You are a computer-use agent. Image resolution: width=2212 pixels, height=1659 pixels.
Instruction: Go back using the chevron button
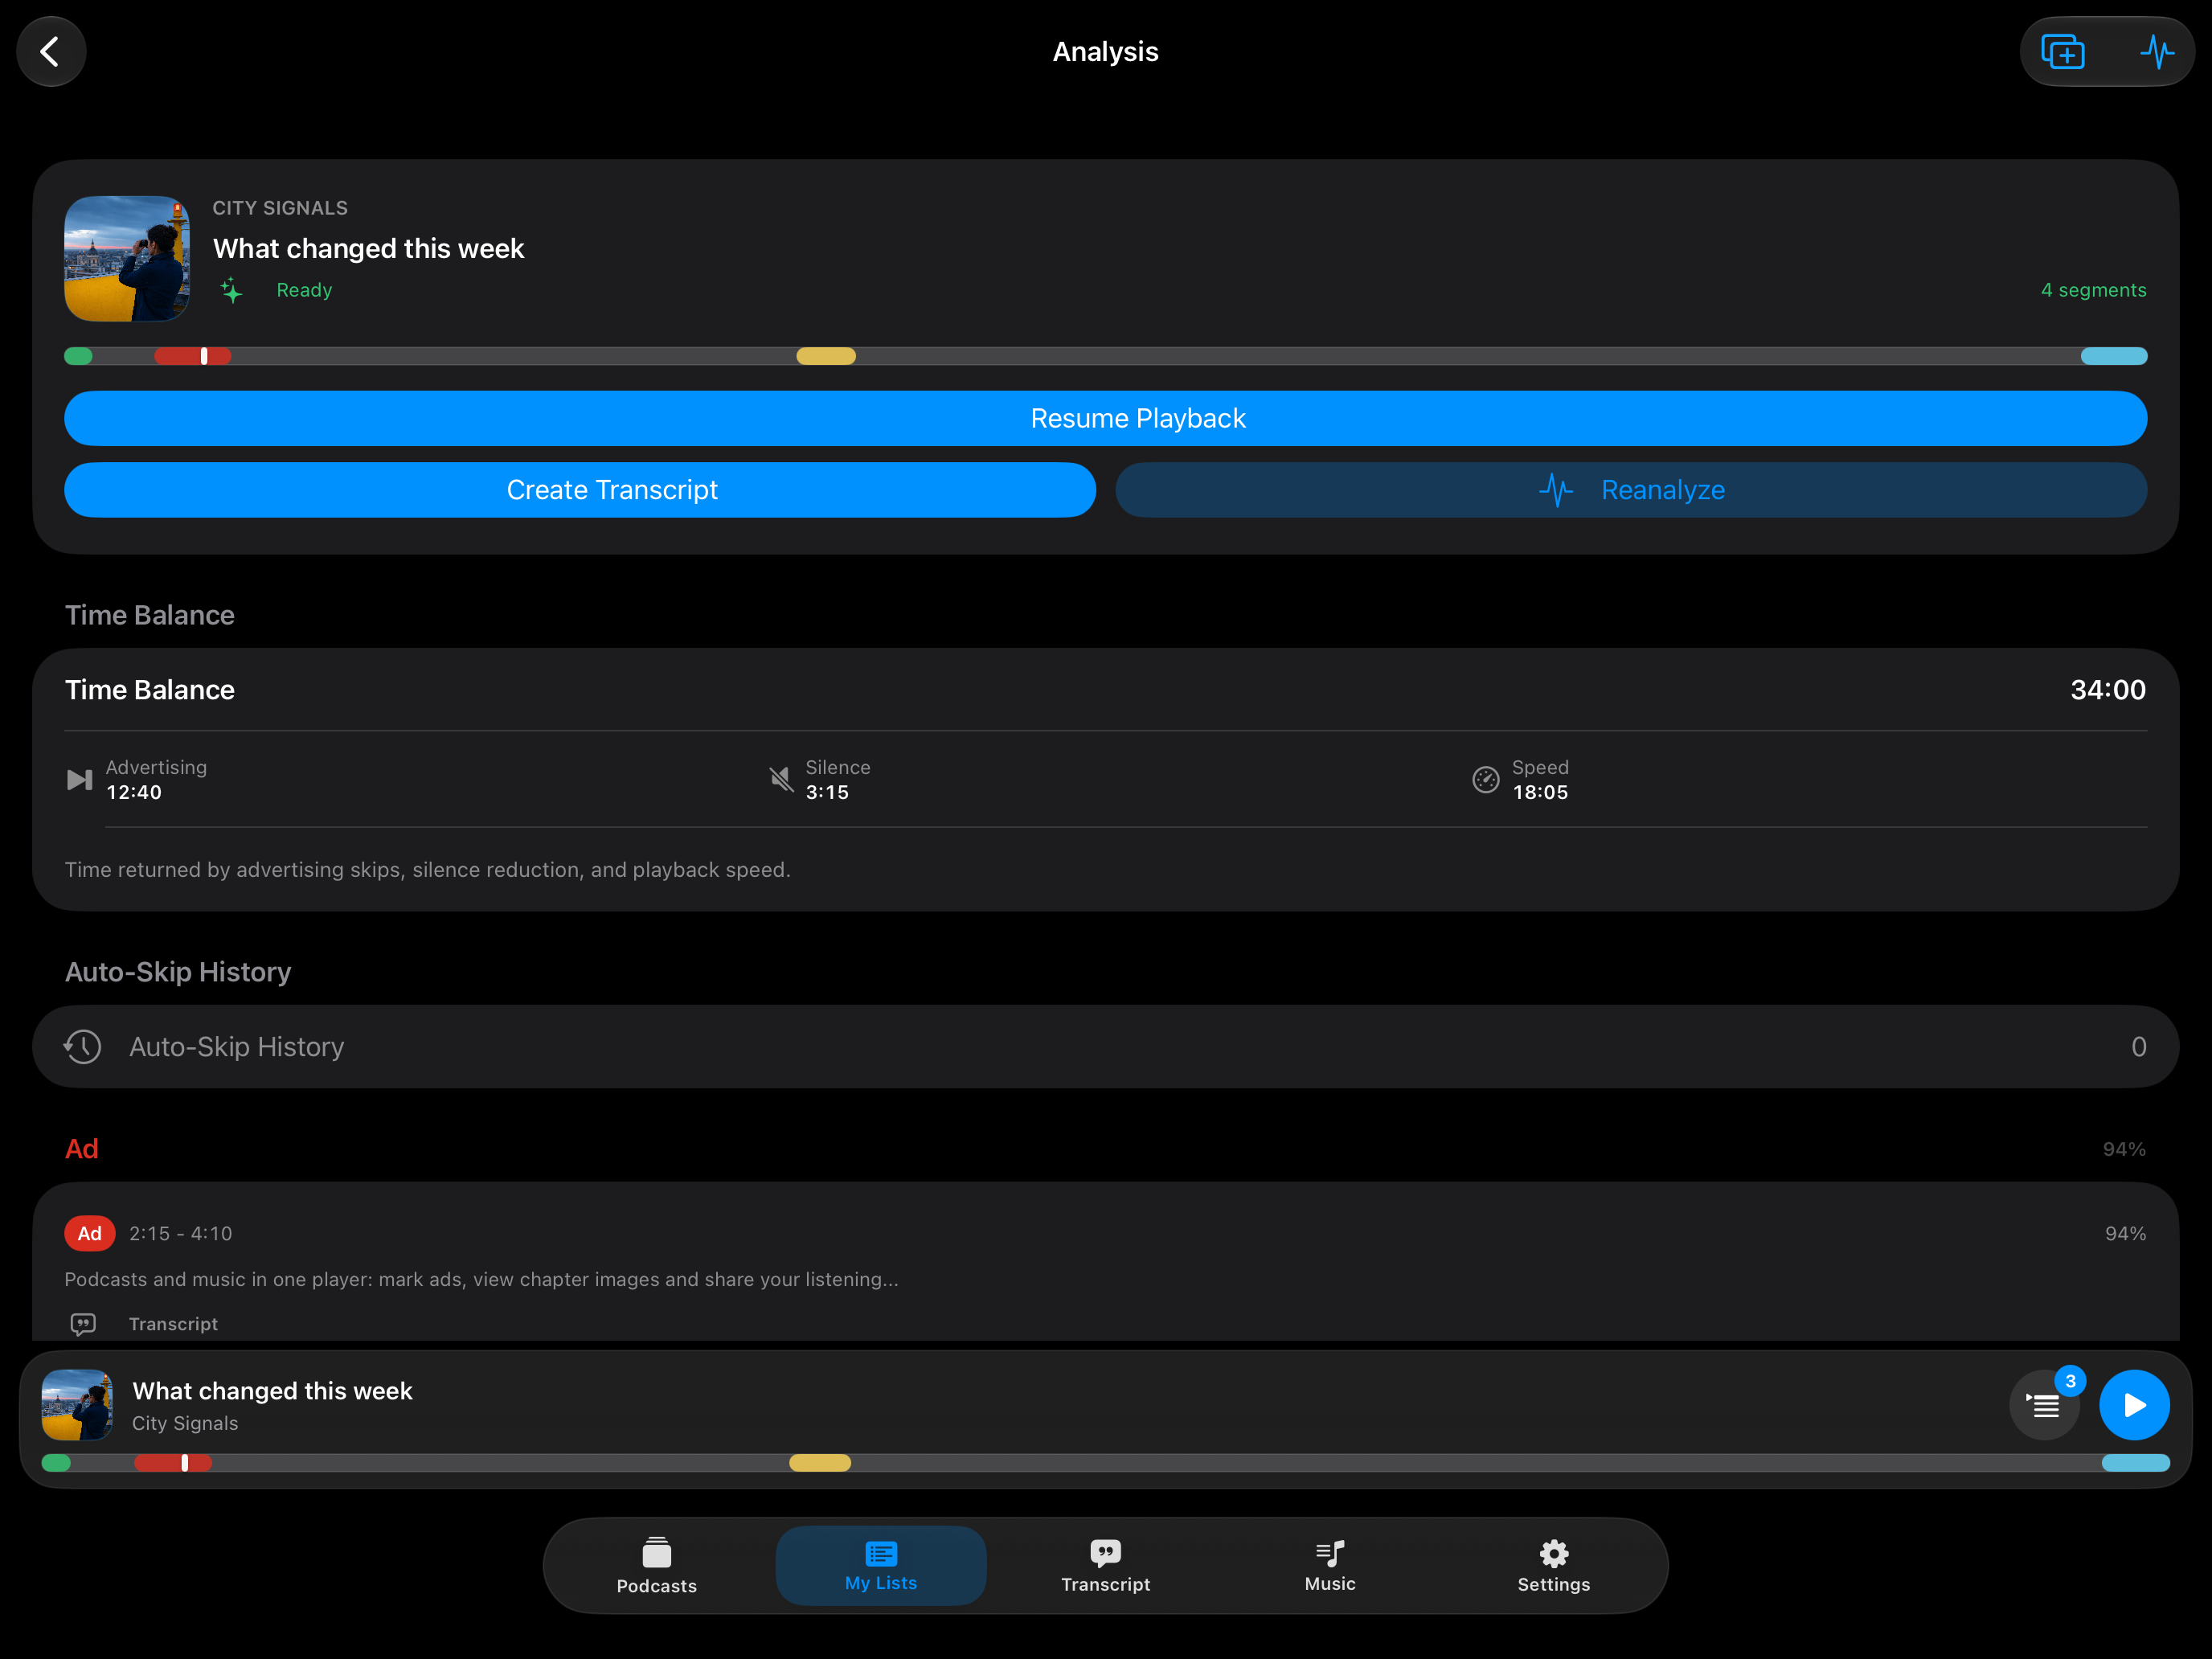point(51,52)
